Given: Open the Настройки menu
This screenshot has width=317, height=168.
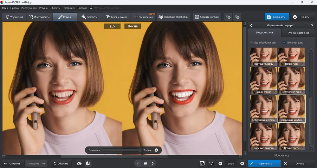Looking at the screenshot, I should point(69,8).
